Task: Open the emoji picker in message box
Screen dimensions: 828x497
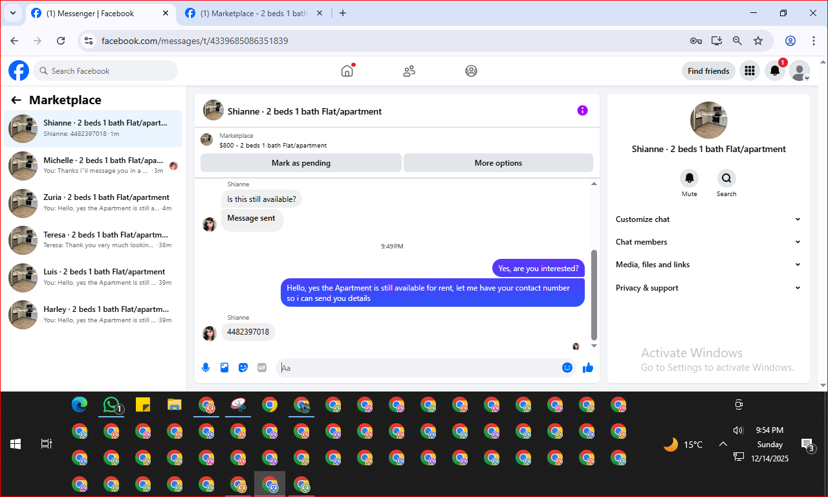Action: click(x=567, y=368)
